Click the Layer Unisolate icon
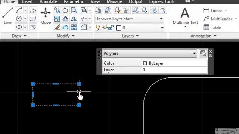This screenshot has width=239, height=134. 144,10
